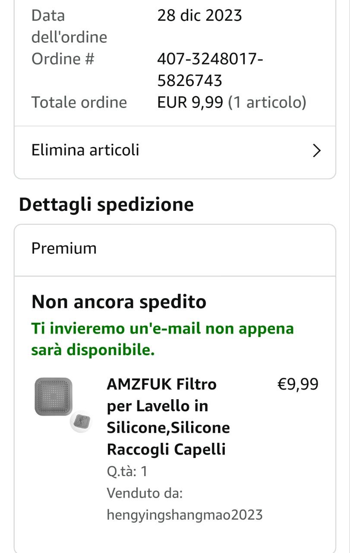The height and width of the screenshot is (553, 350).
Task: Tap the "(1 articolo)" item count text
Action: point(267,102)
